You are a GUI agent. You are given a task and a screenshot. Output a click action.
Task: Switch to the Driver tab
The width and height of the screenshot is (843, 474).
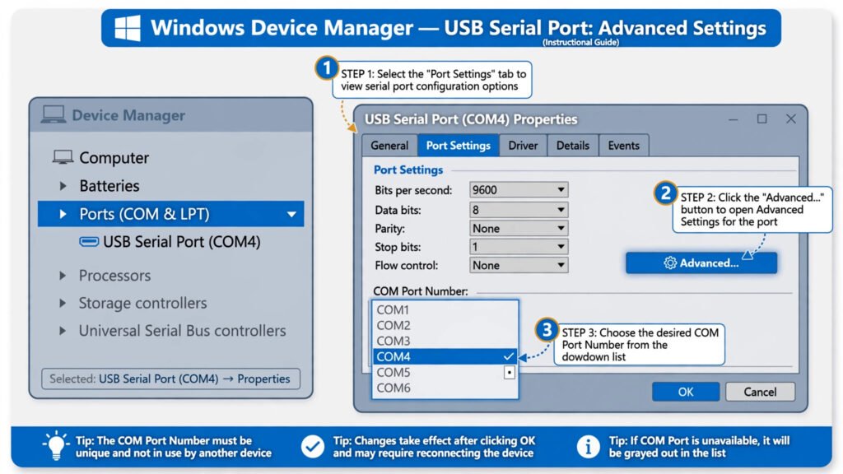523,146
